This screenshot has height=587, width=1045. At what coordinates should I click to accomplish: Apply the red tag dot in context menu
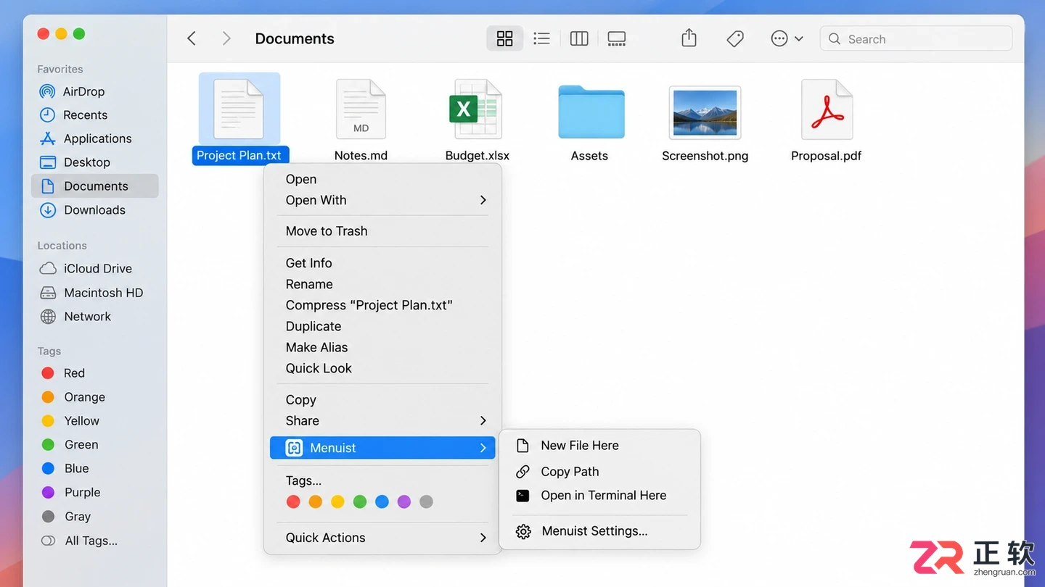point(293,501)
